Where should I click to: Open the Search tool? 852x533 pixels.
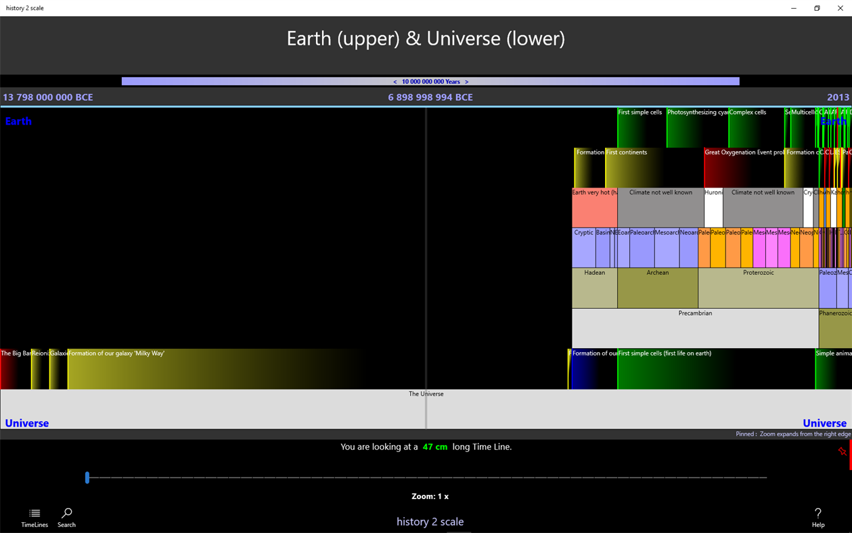(x=66, y=517)
